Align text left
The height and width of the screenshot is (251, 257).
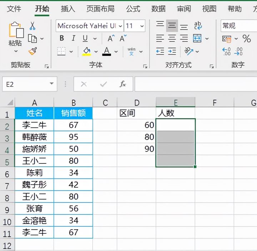pyautogui.click(x=160, y=38)
